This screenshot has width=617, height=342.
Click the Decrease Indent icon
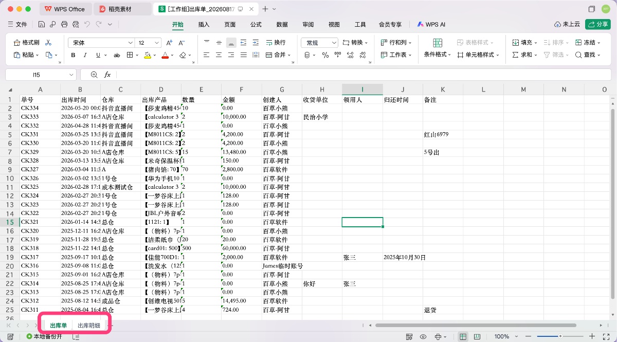pos(244,43)
